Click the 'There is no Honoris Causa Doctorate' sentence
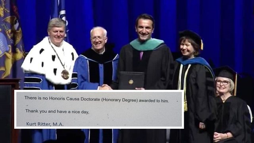254x143 pixels. coord(96,99)
